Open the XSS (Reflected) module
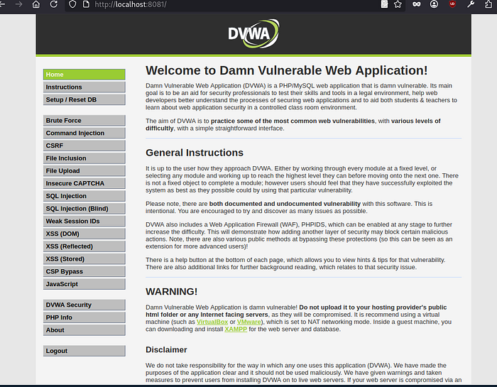The width and height of the screenshot is (497, 387). click(x=84, y=246)
